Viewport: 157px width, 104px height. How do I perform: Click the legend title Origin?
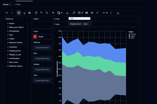[x=131, y=32]
